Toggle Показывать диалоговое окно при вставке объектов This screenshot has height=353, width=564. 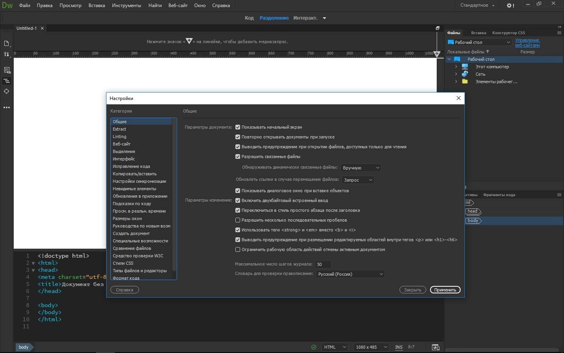(238, 191)
